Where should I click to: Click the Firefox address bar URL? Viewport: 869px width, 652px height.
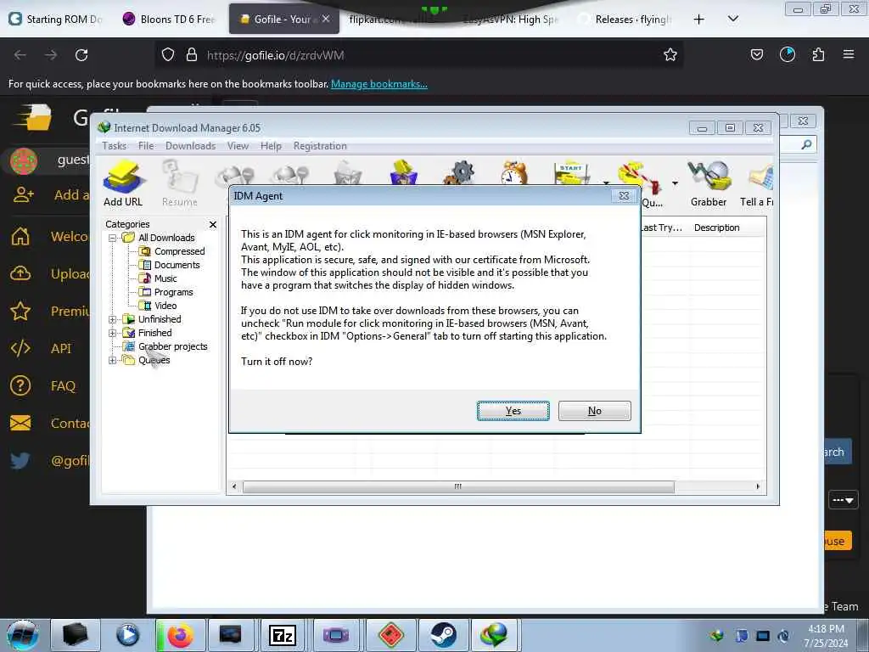coord(276,55)
